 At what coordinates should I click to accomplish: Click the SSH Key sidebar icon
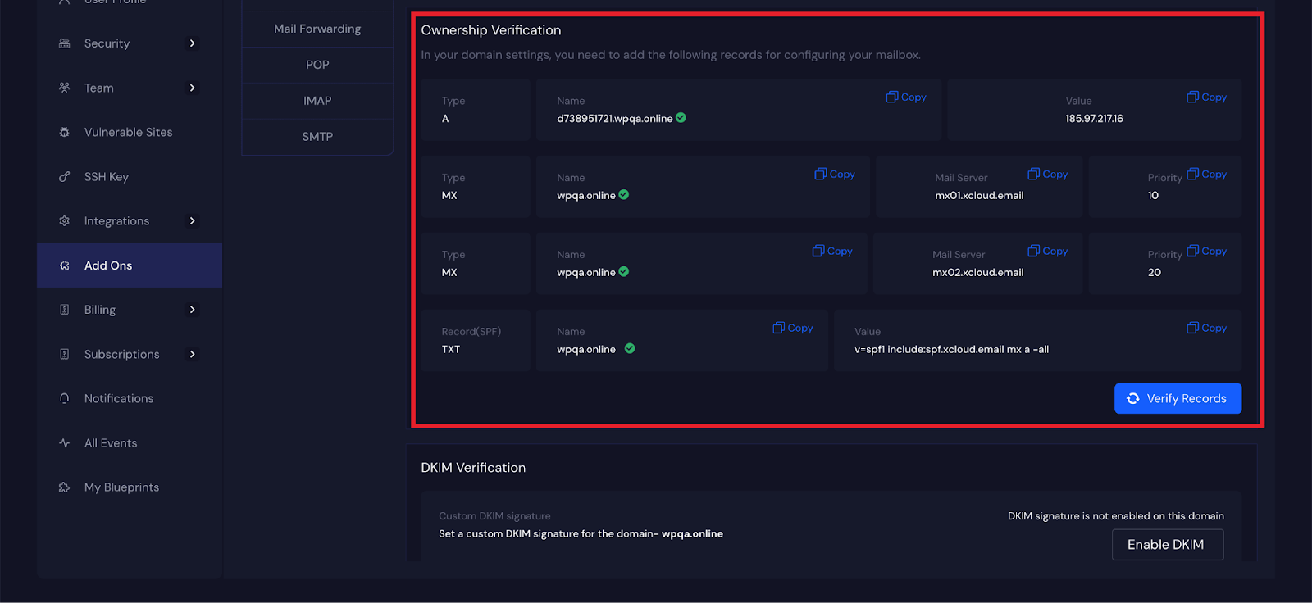pyautogui.click(x=65, y=177)
